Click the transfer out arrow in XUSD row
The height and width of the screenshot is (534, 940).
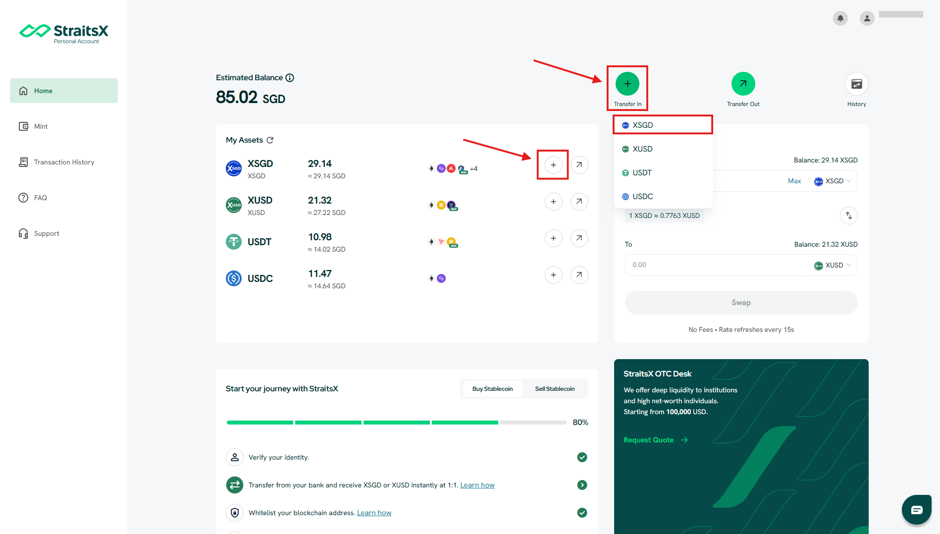pyautogui.click(x=579, y=202)
